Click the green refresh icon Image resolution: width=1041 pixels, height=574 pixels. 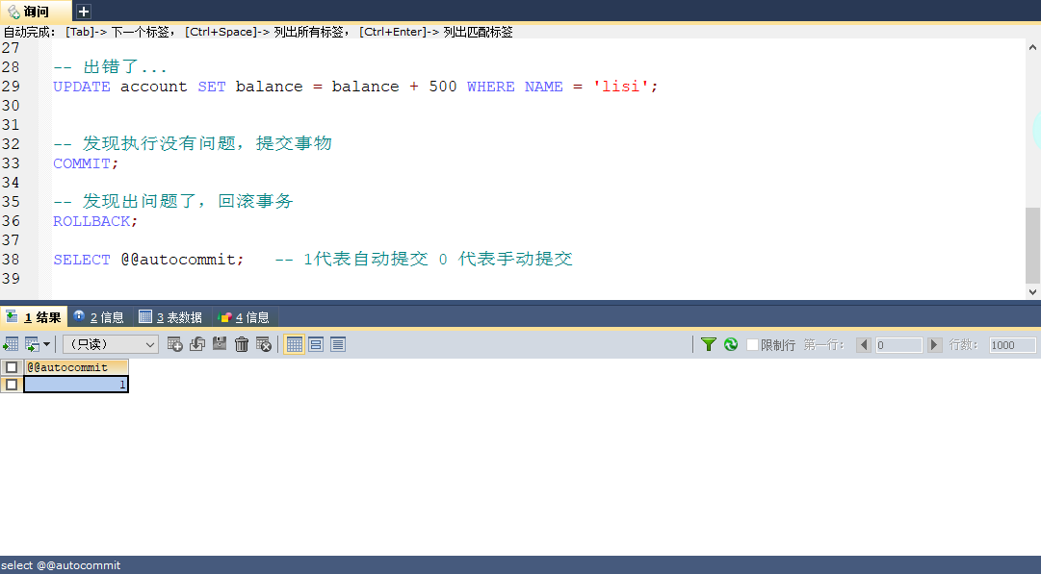tap(731, 344)
